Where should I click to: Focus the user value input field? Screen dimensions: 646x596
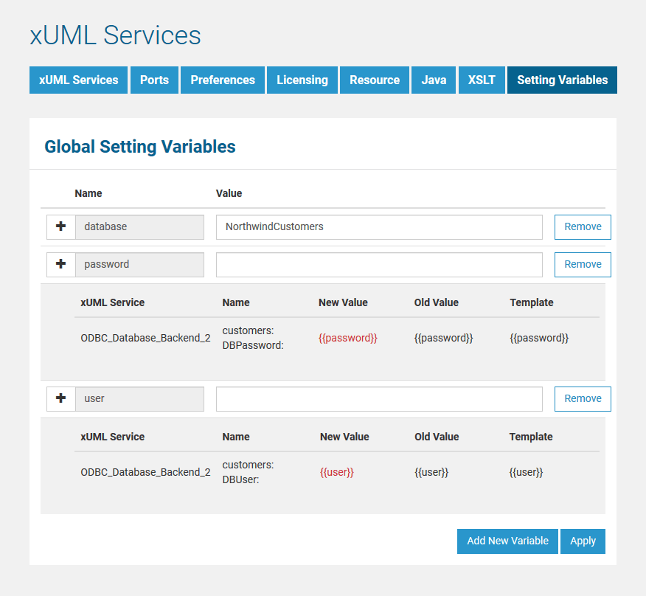(379, 399)
